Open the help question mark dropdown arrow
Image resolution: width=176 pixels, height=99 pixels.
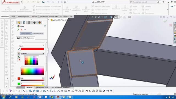(x=166, y=2)
